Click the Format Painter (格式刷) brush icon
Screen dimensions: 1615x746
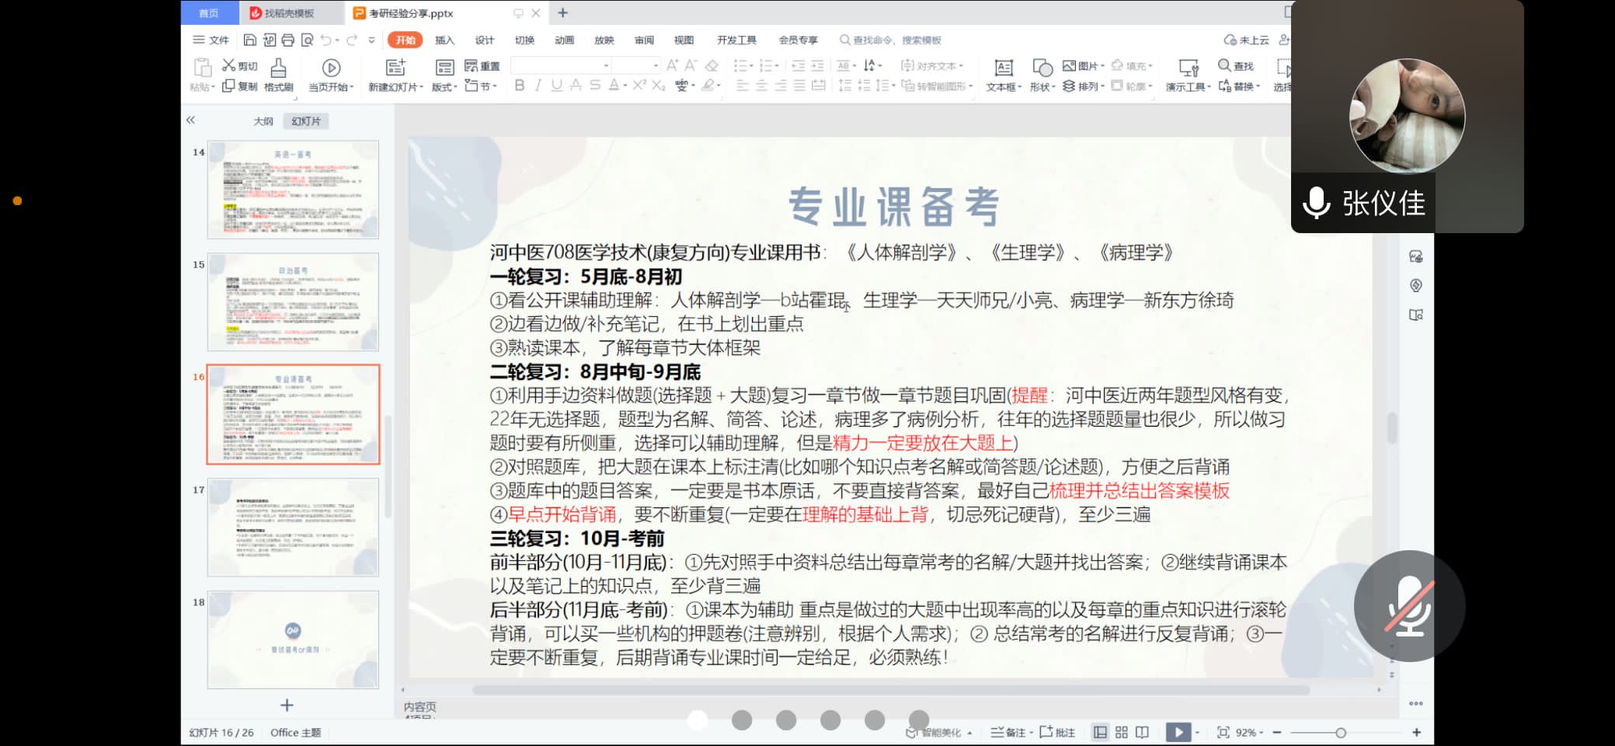278,68
